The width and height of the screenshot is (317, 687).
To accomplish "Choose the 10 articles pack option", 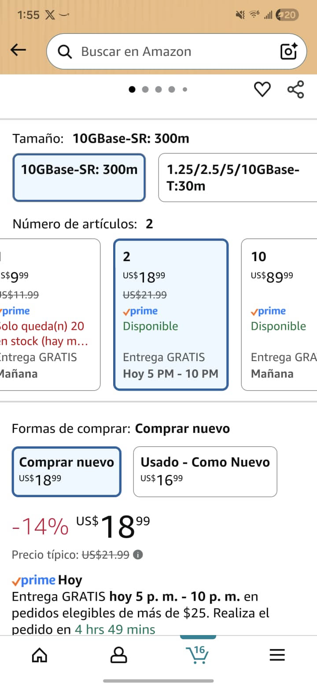I will tap(279, 314).
